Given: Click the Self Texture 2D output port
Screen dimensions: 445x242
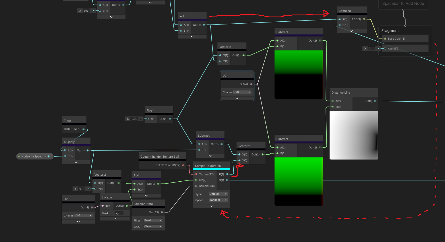Looking at the screenshot, I should (x=183, y=165).
